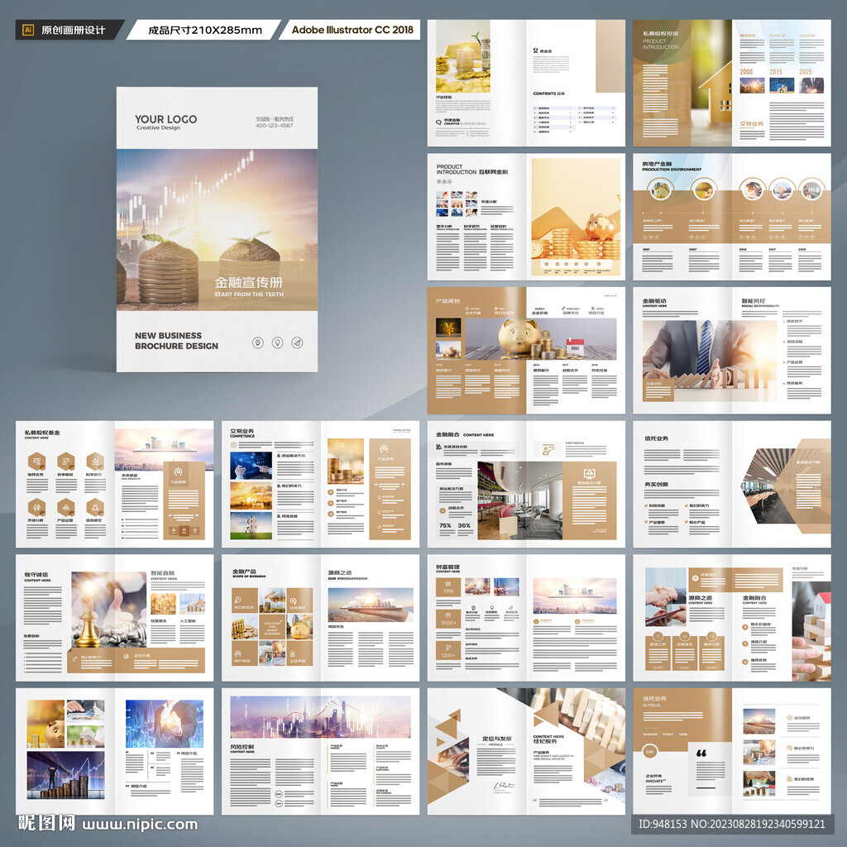Click the 成品尺寸210X285mm label
847x847 pixels.
click(205, 31)
